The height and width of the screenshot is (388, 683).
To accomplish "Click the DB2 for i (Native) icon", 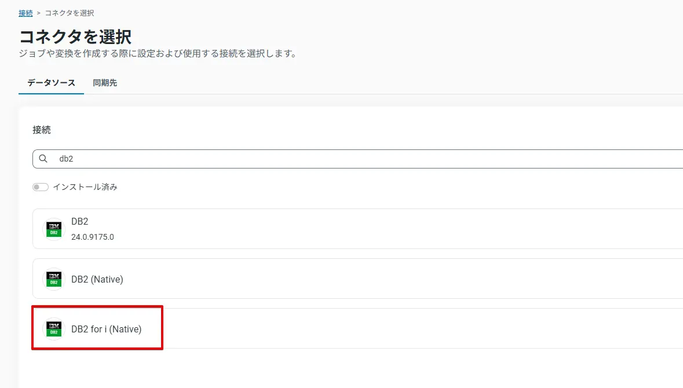I will [x=53, y=328].
